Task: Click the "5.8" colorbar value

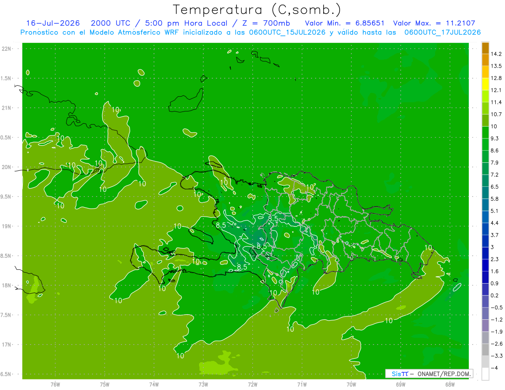Action: 494,199
